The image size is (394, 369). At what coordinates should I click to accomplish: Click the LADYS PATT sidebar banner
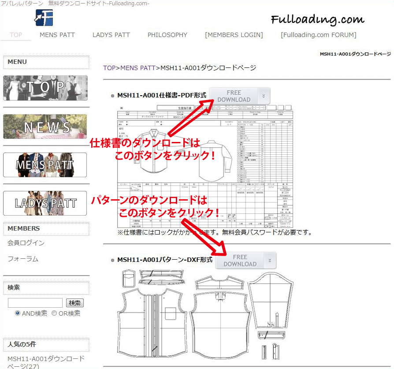coord(45,203)
